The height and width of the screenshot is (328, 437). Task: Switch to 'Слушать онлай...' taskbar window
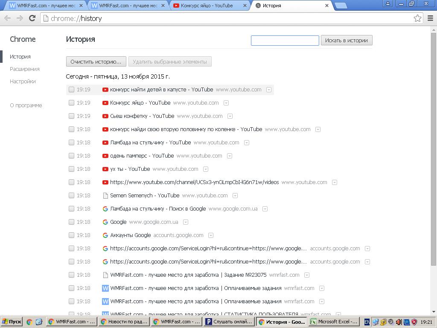(x=229, y=322)
